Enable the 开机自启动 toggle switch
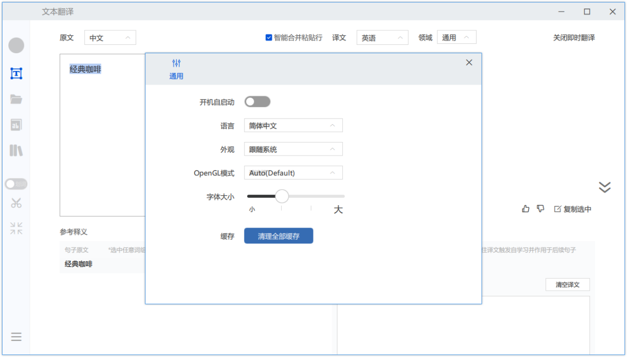The height and width of the screenshot is (357, 627). 258,102
